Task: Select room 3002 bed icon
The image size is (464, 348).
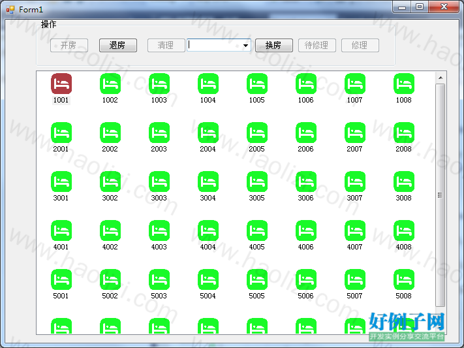Action: tap(110, 182)
